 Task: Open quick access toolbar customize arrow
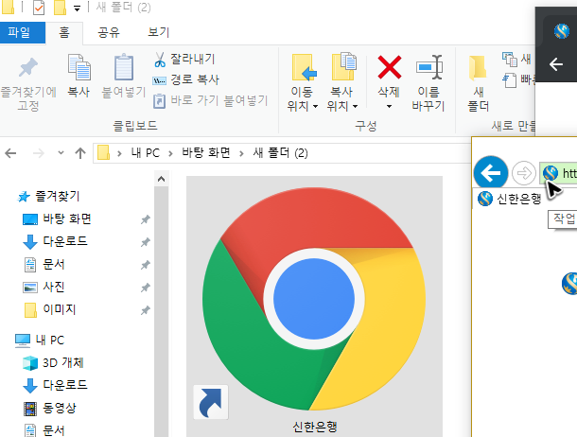pyautogui.click(x=77, y=9)
